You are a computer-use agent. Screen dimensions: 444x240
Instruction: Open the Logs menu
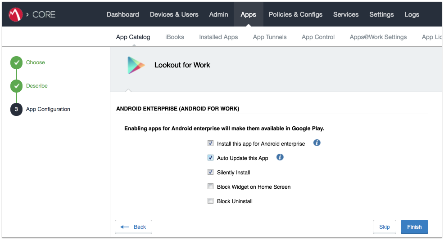[412, 14]
